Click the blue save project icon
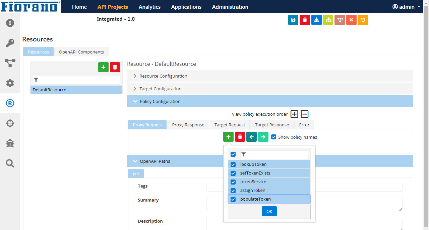Viewport: 429px width, 230px height. pos(293,20)
